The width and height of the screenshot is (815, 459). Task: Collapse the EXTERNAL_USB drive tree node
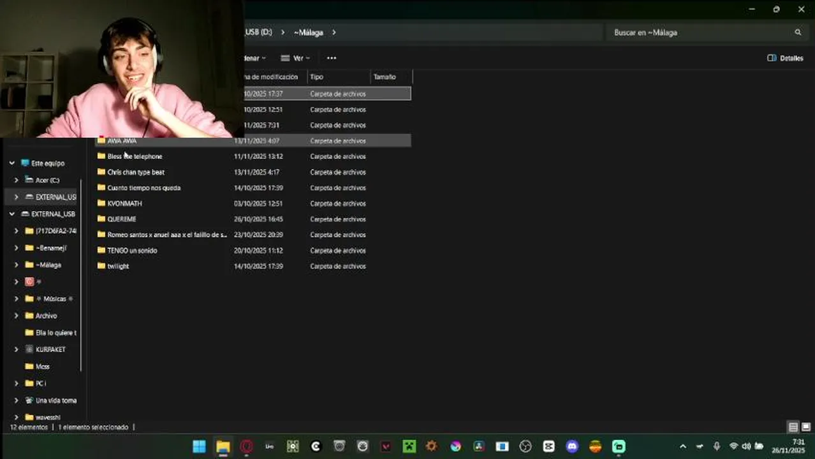coord(12,214)
